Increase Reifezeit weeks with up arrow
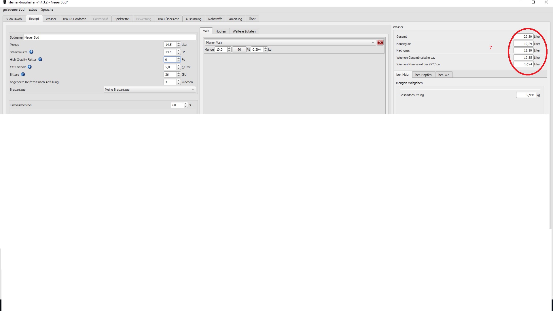The height and width of the screenshot is (311, 553). point(179,81)
